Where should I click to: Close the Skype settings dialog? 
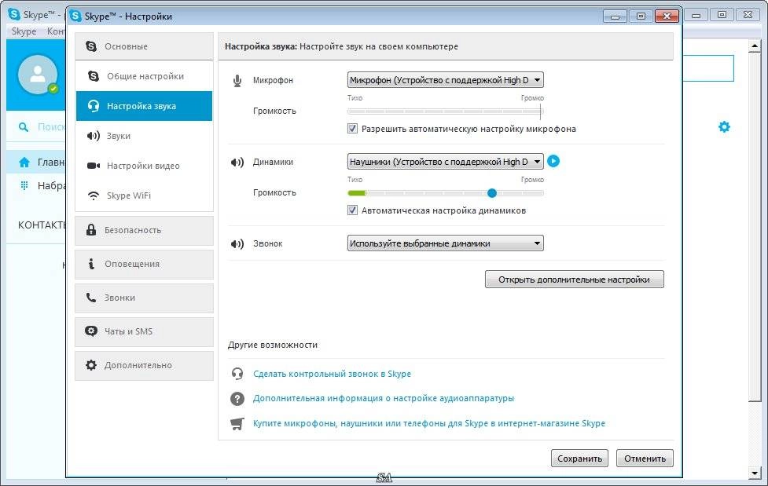point(667,16)
